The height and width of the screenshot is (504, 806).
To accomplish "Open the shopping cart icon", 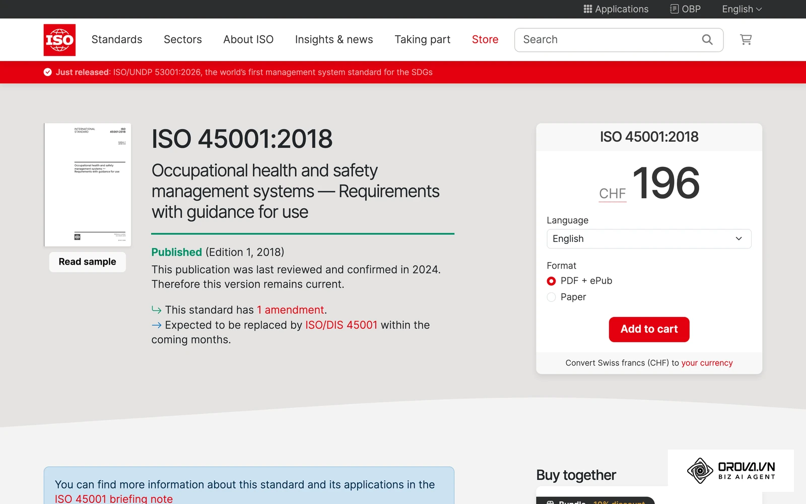I will click(746, 39).
